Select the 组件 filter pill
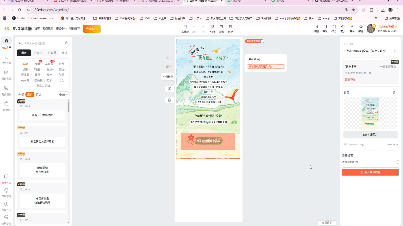 pos(30,94)
